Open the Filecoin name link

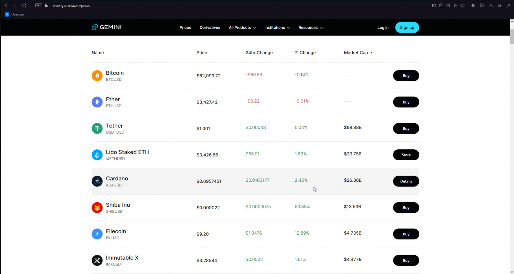[116, 231]
